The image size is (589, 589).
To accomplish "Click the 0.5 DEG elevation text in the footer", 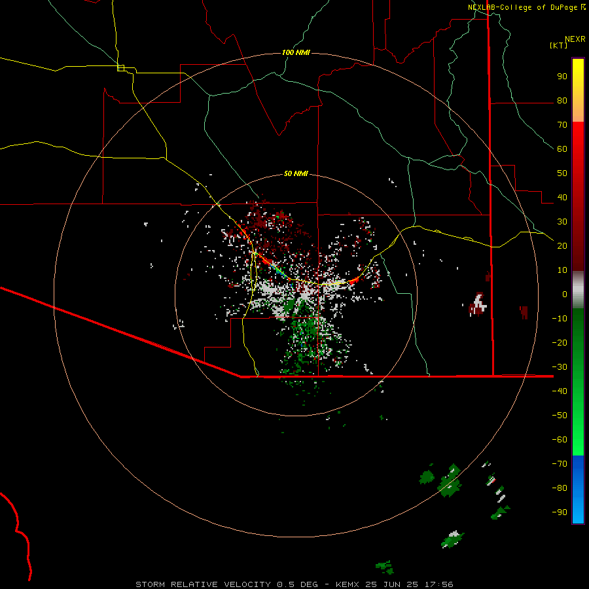I will (297, 584).
